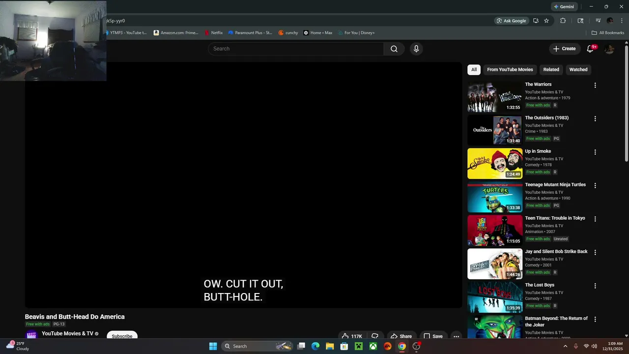Open options for Teenage Mutant Ninja Turtles
Viewport: 629px width, 354px height.
595,185
